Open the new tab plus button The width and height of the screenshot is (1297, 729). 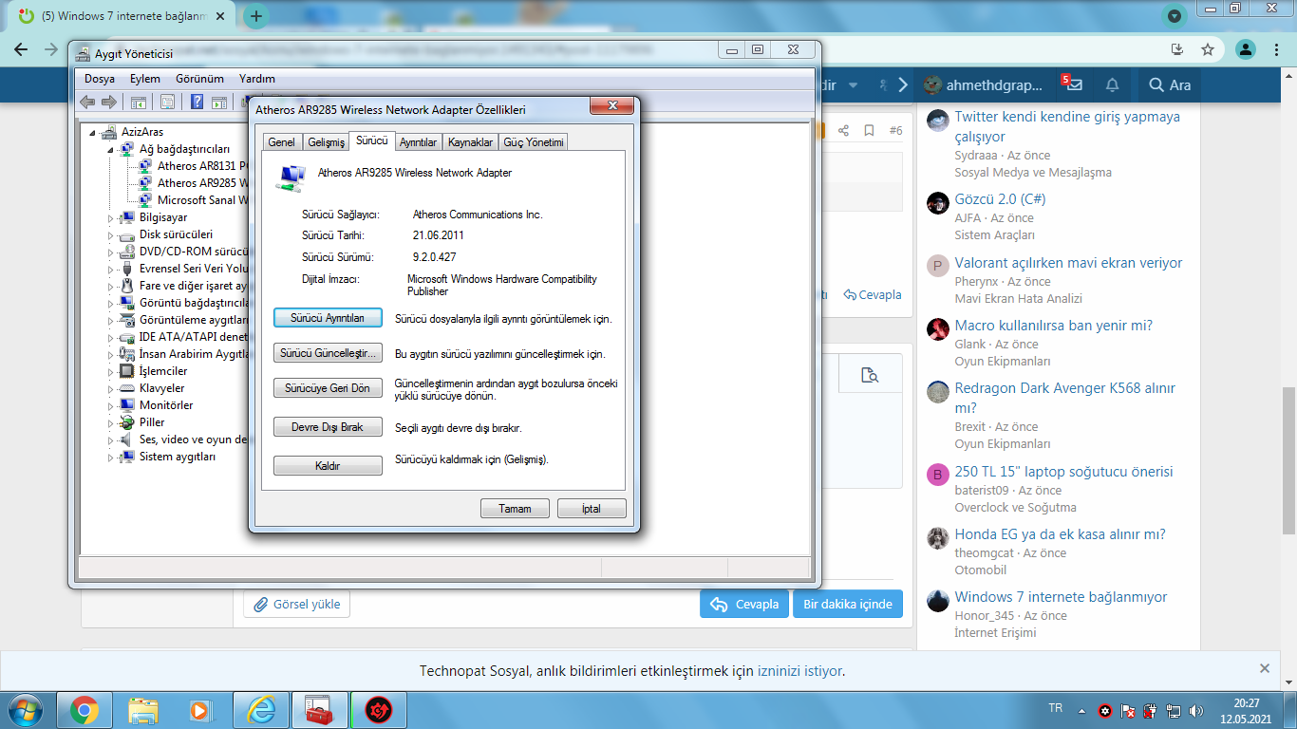[x=256, y=16]
